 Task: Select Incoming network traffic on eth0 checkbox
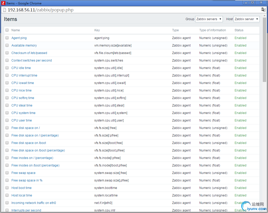pos(7,203)
